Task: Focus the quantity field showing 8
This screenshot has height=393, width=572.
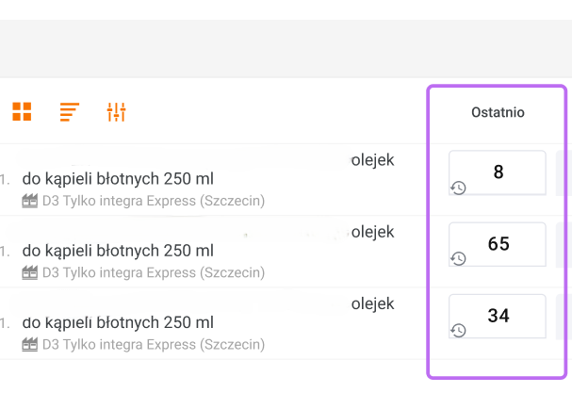Action: [x=498, y=172]
